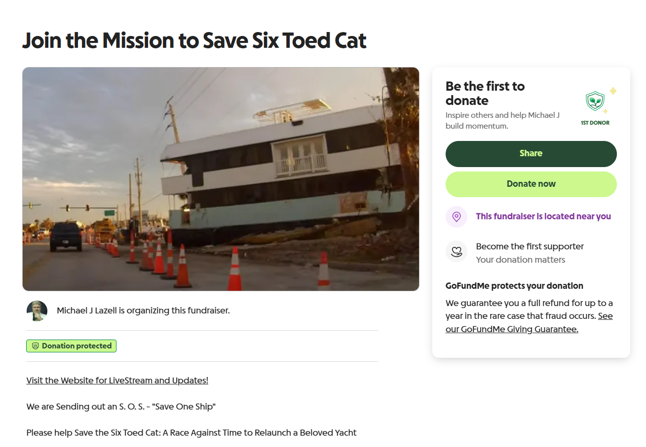The height and width of the screenshot is (447, 646).
Task: Click the yellow sparkle beside the donor badge
Action: point(613,91)
